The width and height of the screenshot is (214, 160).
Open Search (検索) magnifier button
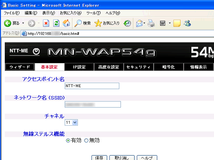click(x=83, y=23)
